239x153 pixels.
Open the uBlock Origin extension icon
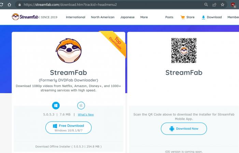233,5
